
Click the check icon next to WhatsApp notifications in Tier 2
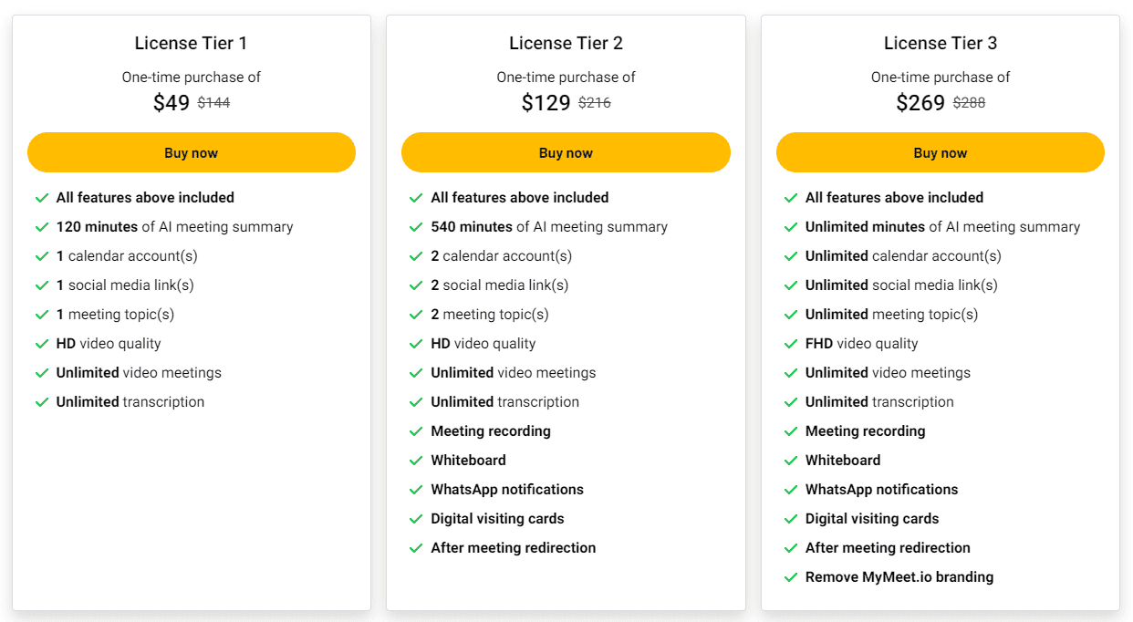coord(417,489)
